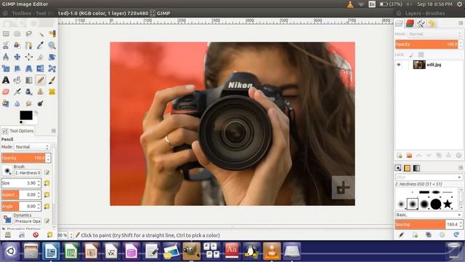Select the Select by Color tool
Viewport: 465px width, 262px height.
[52, 34]
